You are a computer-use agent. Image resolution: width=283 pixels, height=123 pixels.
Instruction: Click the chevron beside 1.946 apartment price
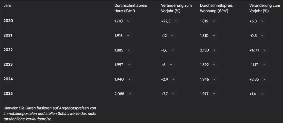[214, 79]
